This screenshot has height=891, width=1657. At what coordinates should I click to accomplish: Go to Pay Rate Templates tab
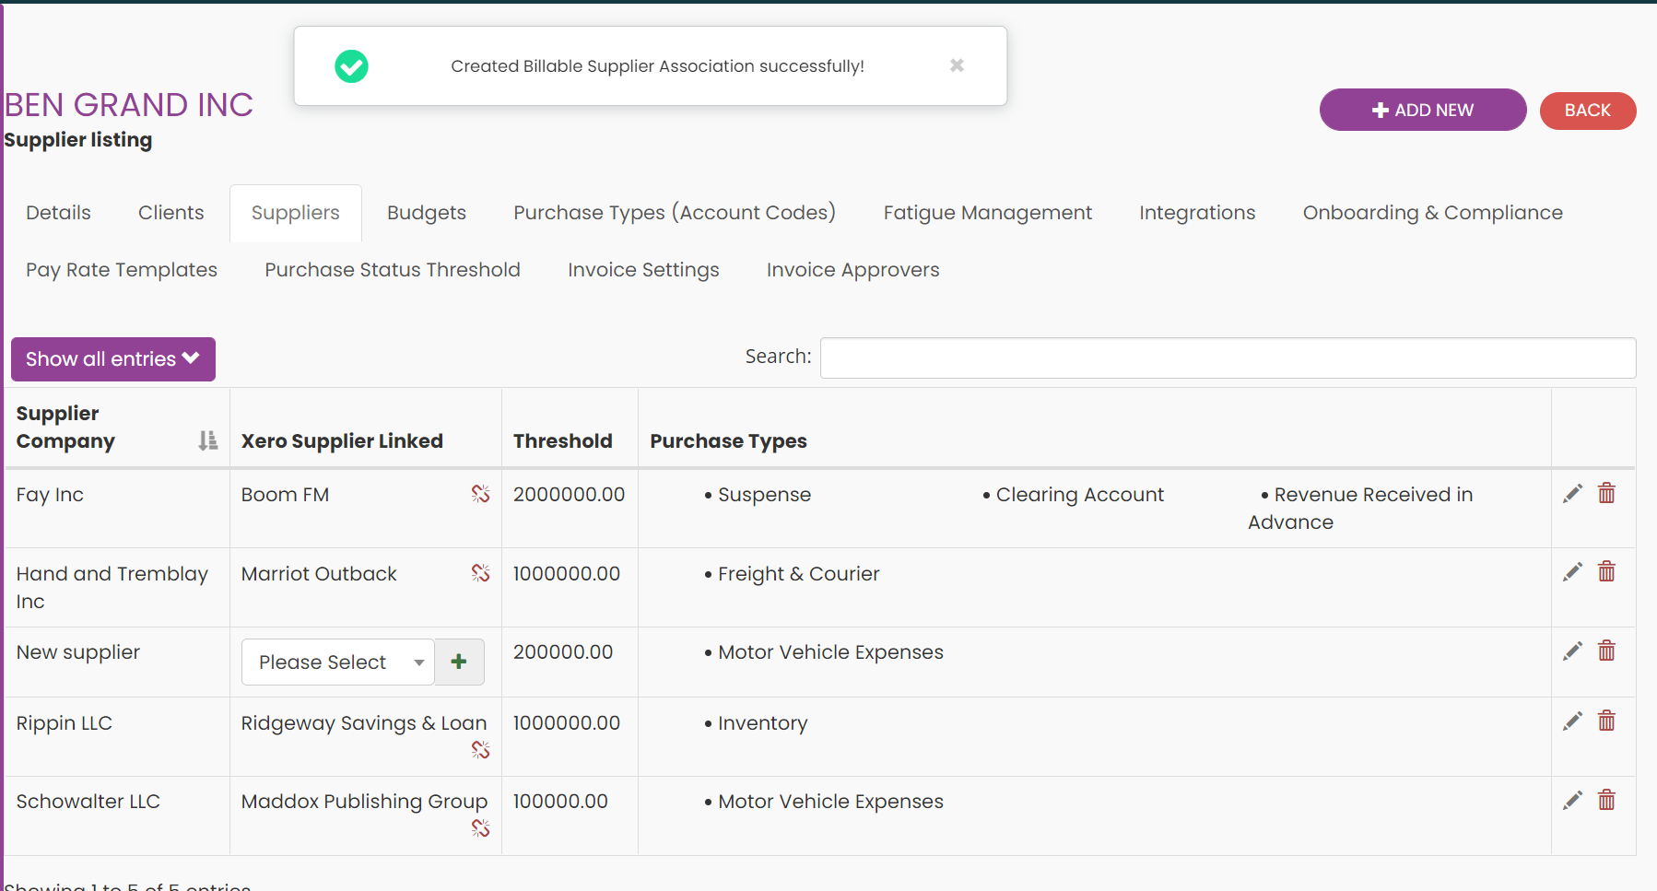point(122,270)
